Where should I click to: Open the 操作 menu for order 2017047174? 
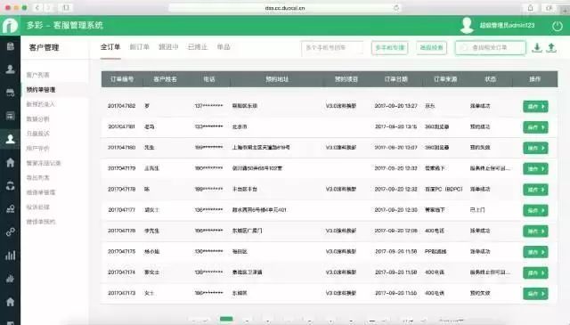535,272
